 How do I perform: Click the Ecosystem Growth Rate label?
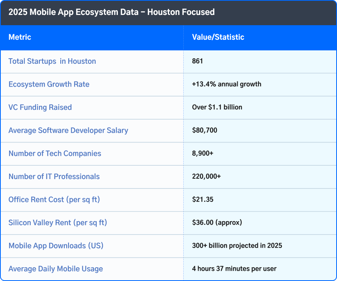click(49, 84)
